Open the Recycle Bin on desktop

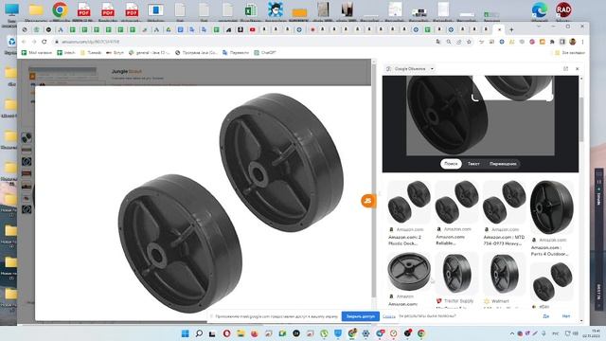pyautogui.click(x=10, y=44)
